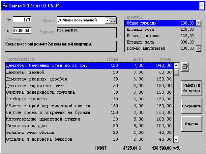Click total 4725,00 $ value
This screenshot has height=154, width=206.
[x=132, y=148]
